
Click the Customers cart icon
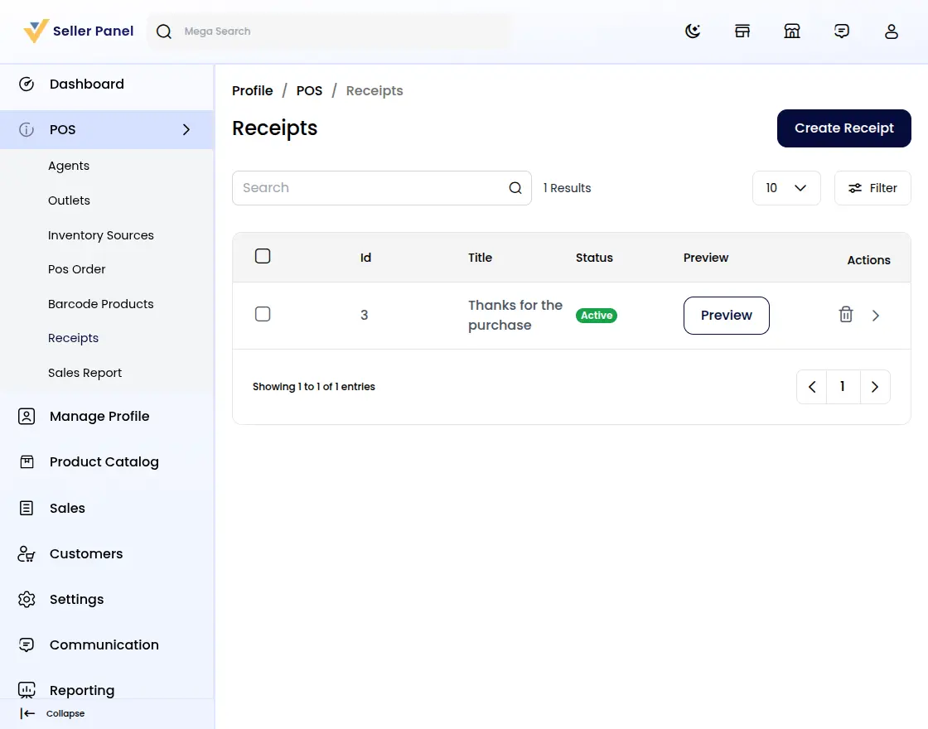click(27, 554)
